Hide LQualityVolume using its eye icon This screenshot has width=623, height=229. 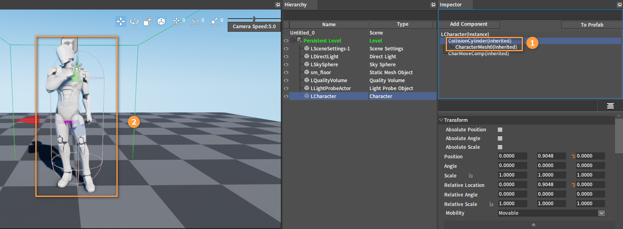point(286,80)
